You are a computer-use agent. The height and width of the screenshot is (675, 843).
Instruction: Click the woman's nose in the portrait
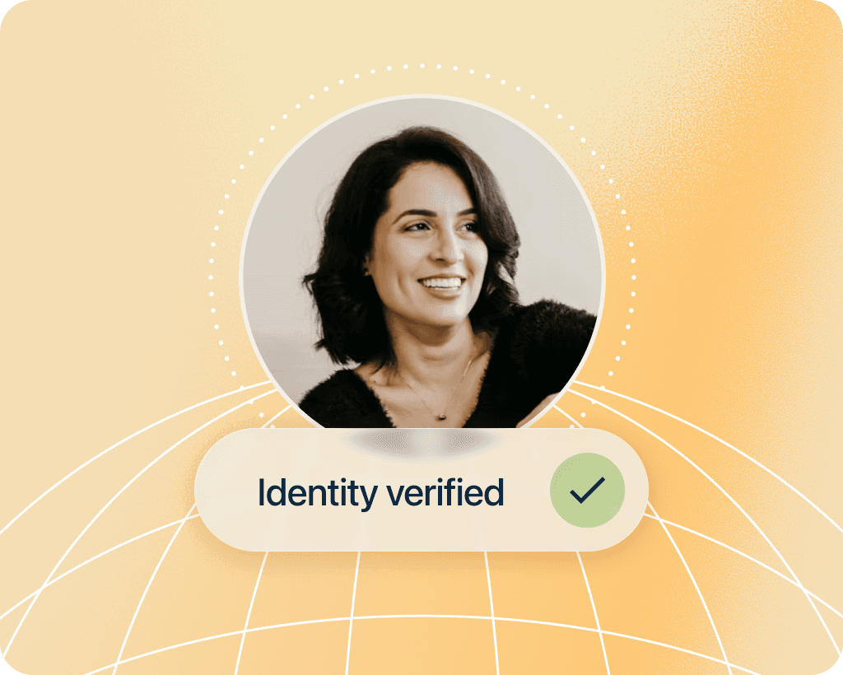(x=450, y=250)
